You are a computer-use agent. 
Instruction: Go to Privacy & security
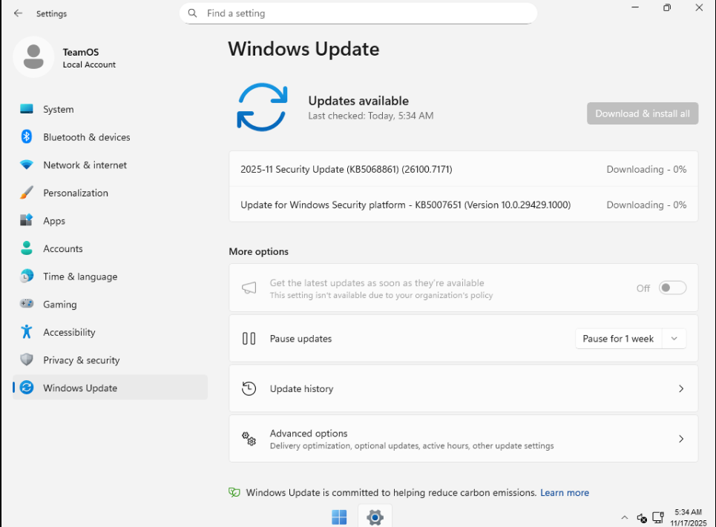[110, 359]
